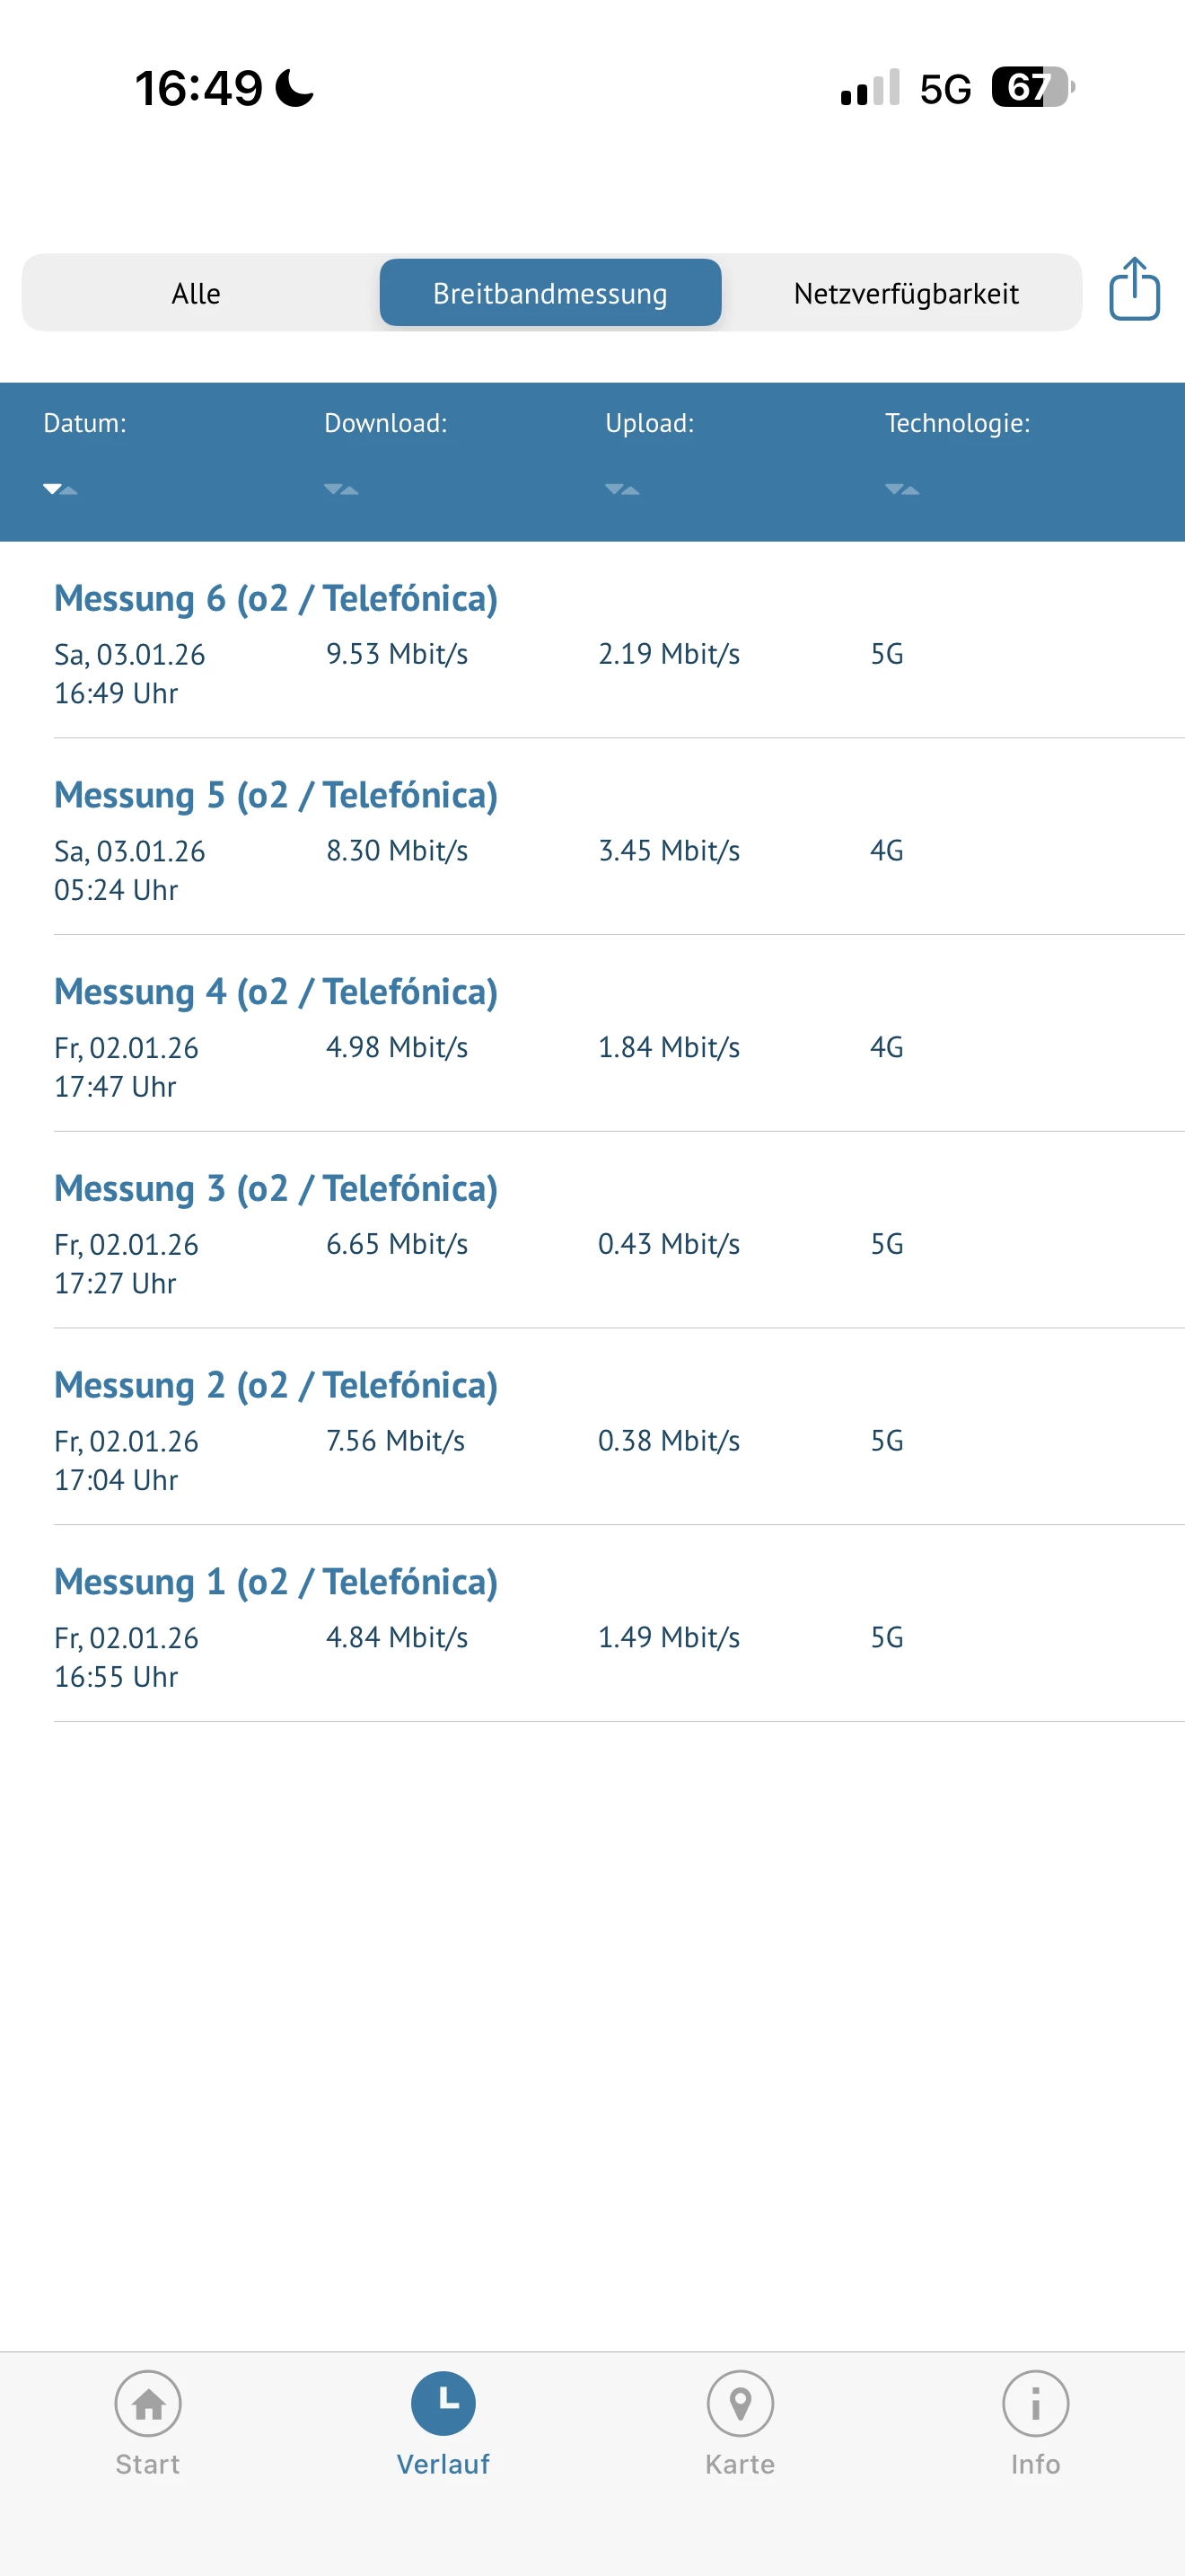
Task: Sort by Datum arrow
Action: tap(60, 489)
